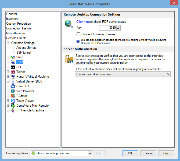Select Team Viewer label
The width and height of the screenshot is (180, 161).
[25, 101]
